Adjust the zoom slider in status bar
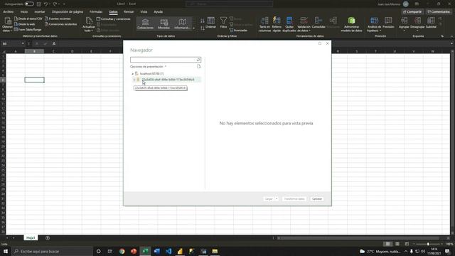 coord(428,244)
